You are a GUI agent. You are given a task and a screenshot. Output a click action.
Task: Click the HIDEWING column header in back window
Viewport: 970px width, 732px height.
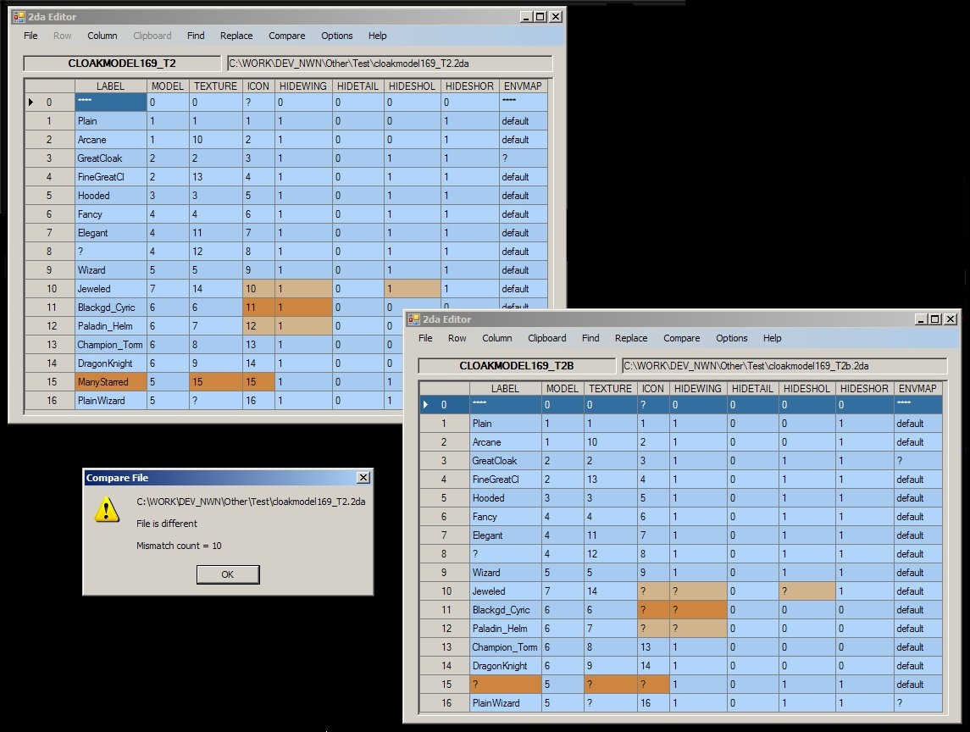(302, 86)
